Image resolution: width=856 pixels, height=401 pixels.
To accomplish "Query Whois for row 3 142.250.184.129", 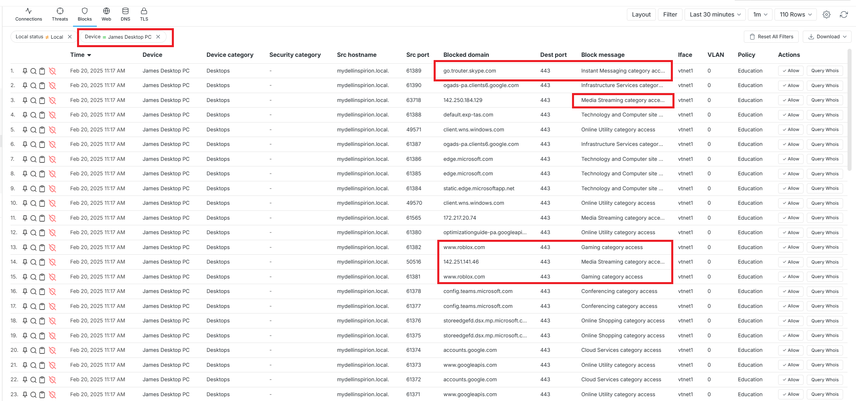I will coord(825,100).
